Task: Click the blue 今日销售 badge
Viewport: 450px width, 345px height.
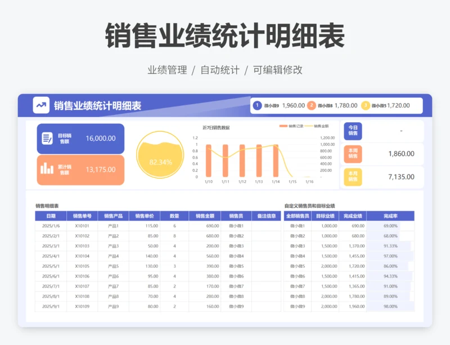Action: pos(353,131)
